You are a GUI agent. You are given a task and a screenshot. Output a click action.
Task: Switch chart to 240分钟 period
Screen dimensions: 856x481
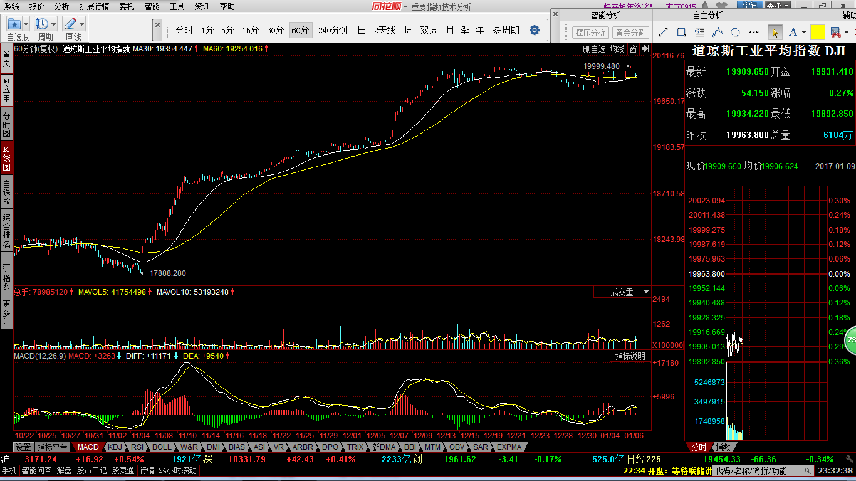(333, 30)
